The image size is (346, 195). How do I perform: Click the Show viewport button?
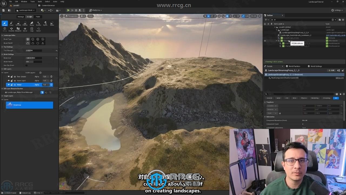coord(90,16)
